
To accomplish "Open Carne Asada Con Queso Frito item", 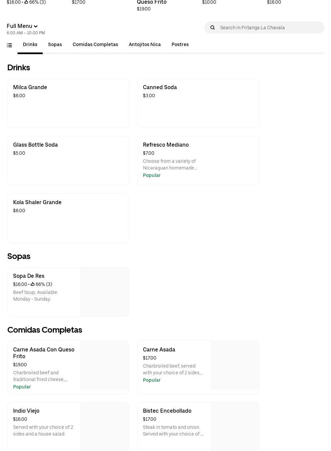I will click(x=44, y=367).
